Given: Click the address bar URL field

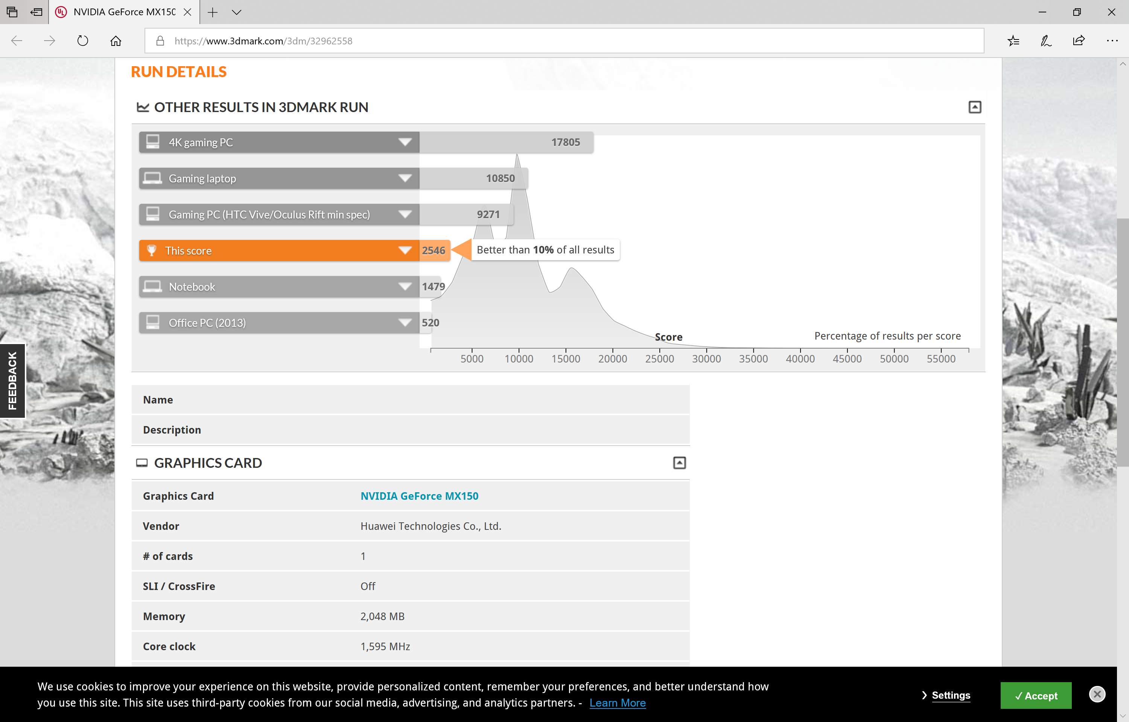Looking at the screenshot, I should 563,41.
